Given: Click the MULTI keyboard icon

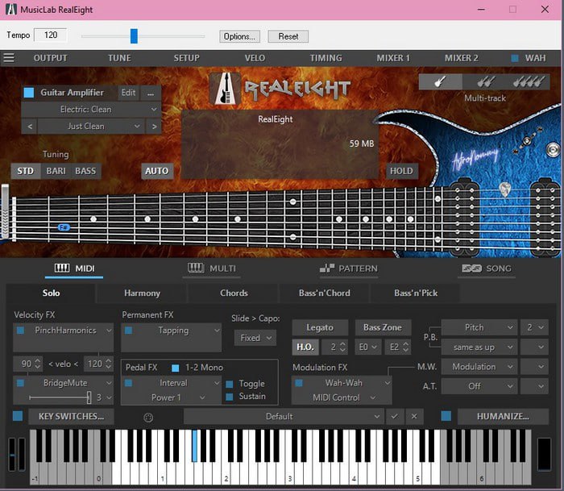Looking at the screenshot, I should tap(196, 268).
